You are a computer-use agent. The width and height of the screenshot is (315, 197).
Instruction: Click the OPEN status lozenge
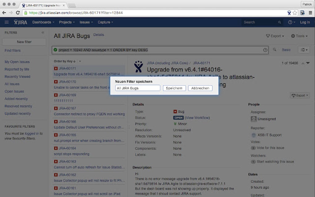coord(178,117)
